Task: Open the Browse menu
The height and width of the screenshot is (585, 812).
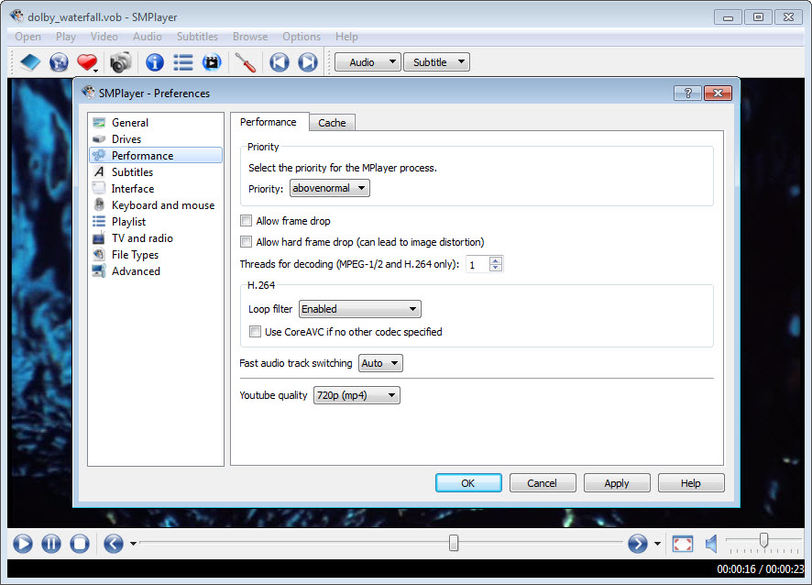Action: pos(250,37)
